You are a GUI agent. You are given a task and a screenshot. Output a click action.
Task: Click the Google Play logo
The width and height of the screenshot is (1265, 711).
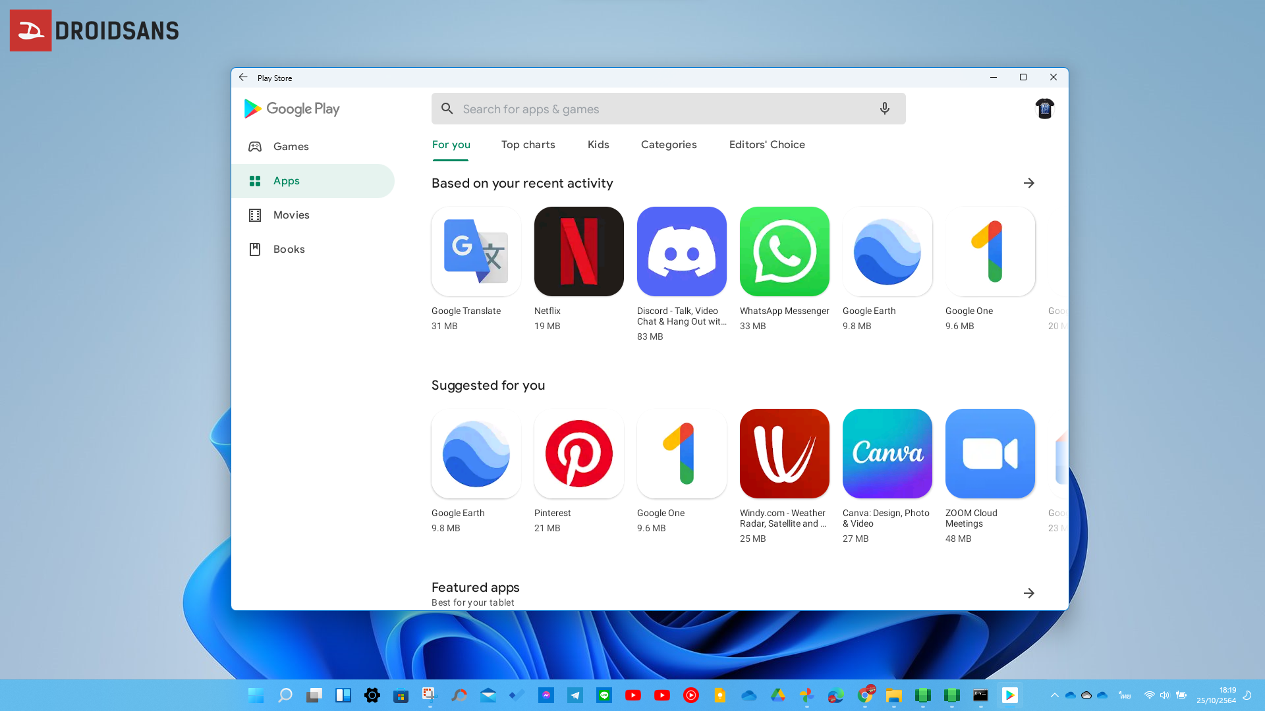coord(291,109)
